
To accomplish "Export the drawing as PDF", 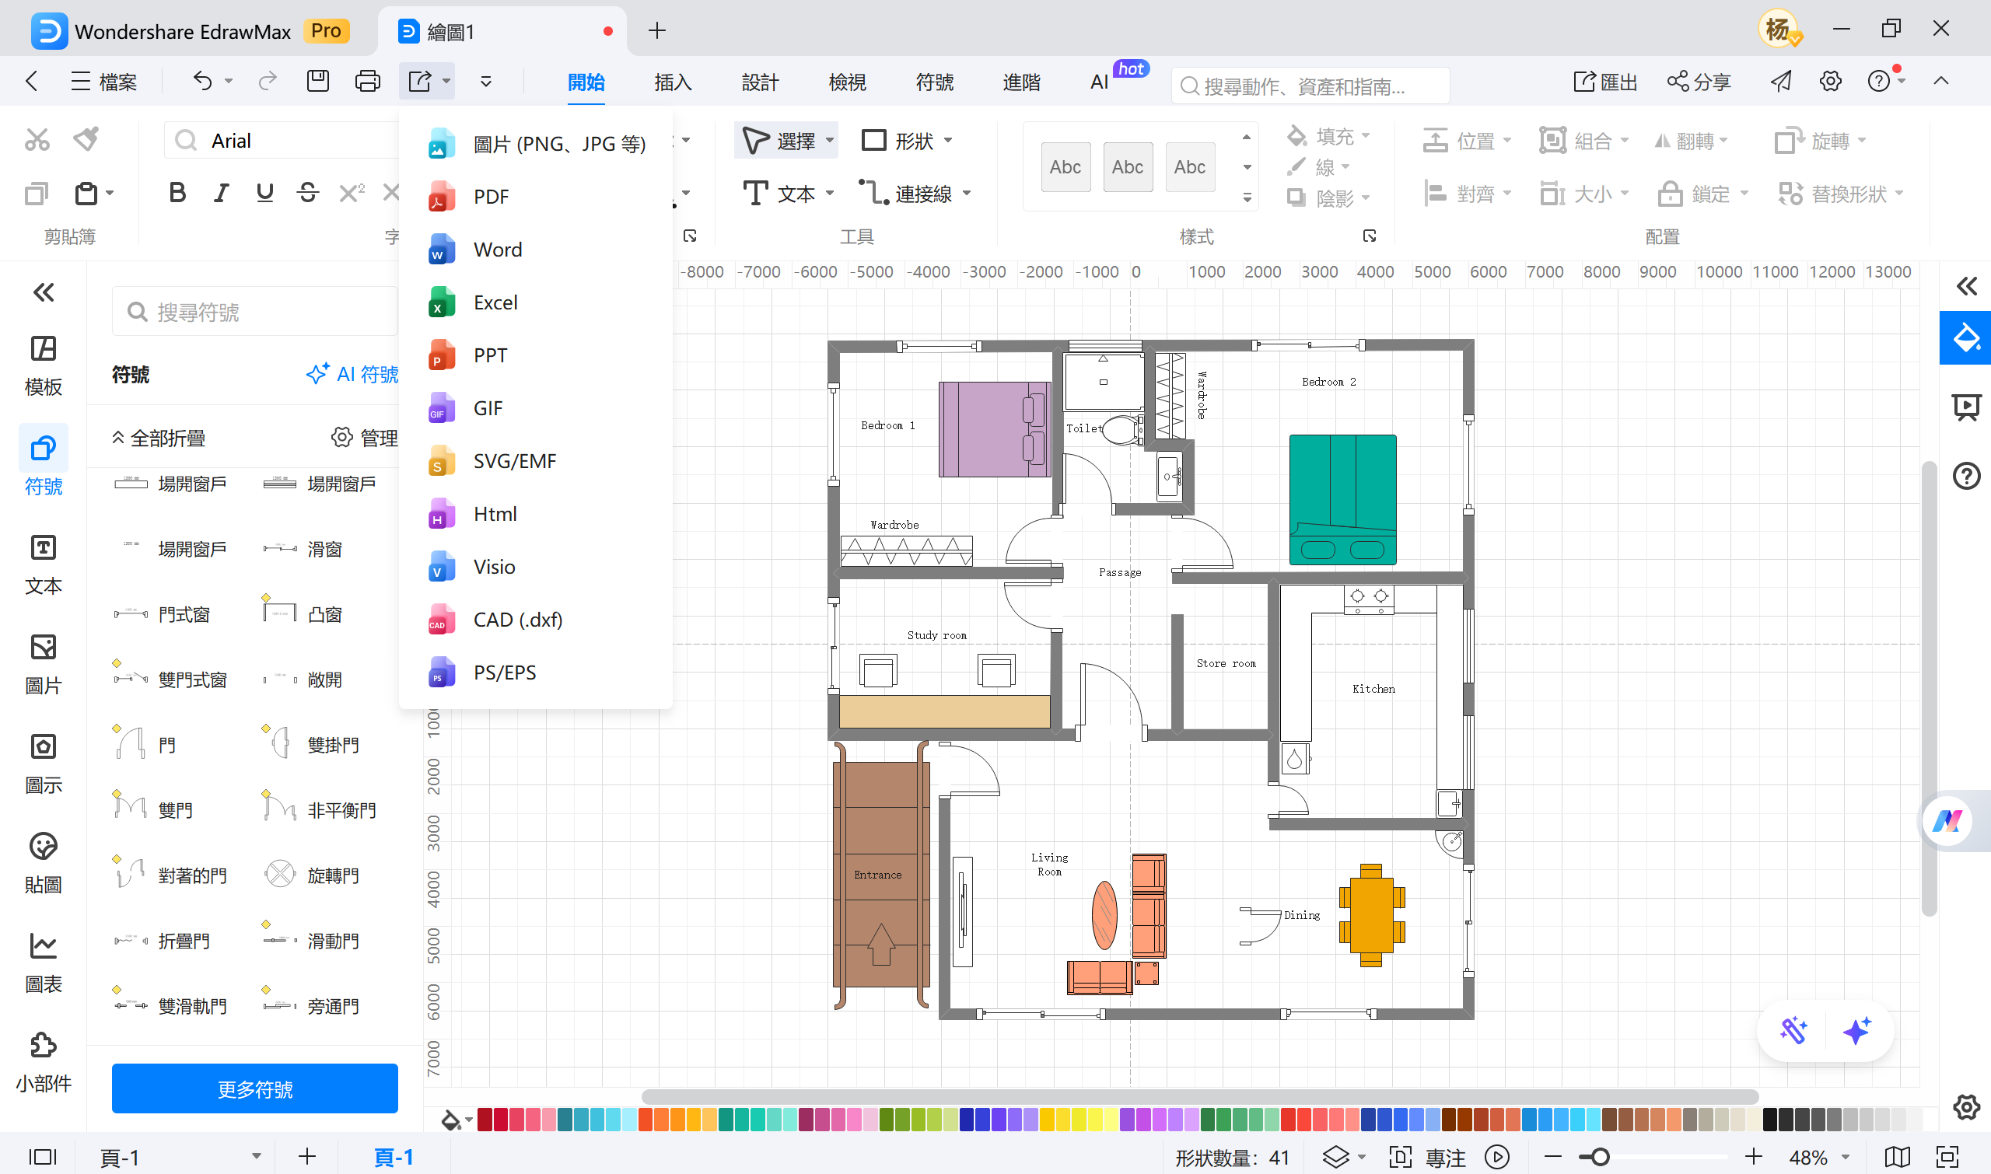I will [x=491, y=196].
